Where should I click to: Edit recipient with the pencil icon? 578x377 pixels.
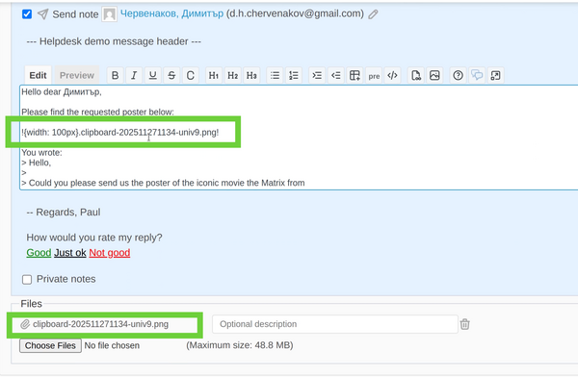point(373,14)
